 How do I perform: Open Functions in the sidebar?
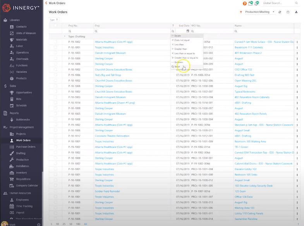tap(22, 65)
